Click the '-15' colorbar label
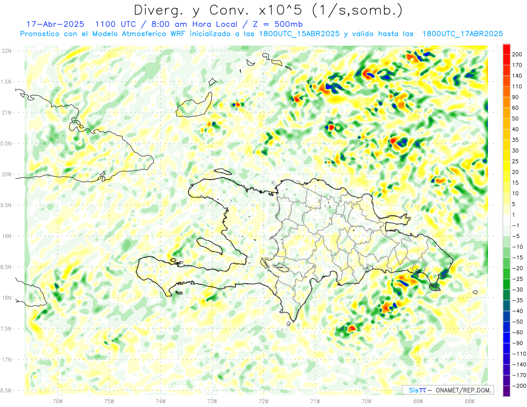Image resolution: width=527 pixels, height=407 pixels. [518, 257]
